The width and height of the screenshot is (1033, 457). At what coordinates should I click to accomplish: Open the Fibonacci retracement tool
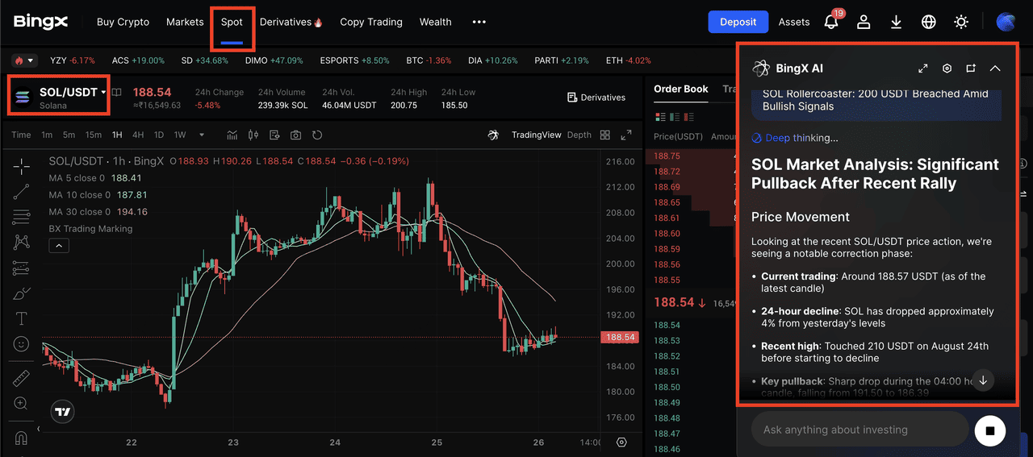22,217
